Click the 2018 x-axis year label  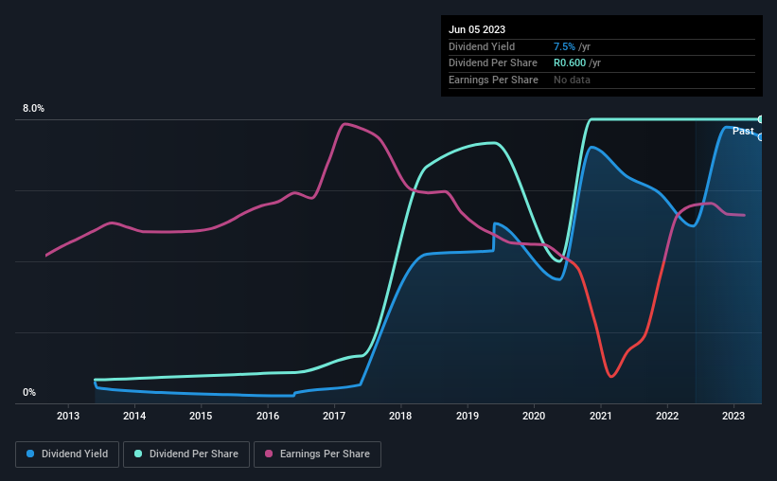(x=400, y=416)
